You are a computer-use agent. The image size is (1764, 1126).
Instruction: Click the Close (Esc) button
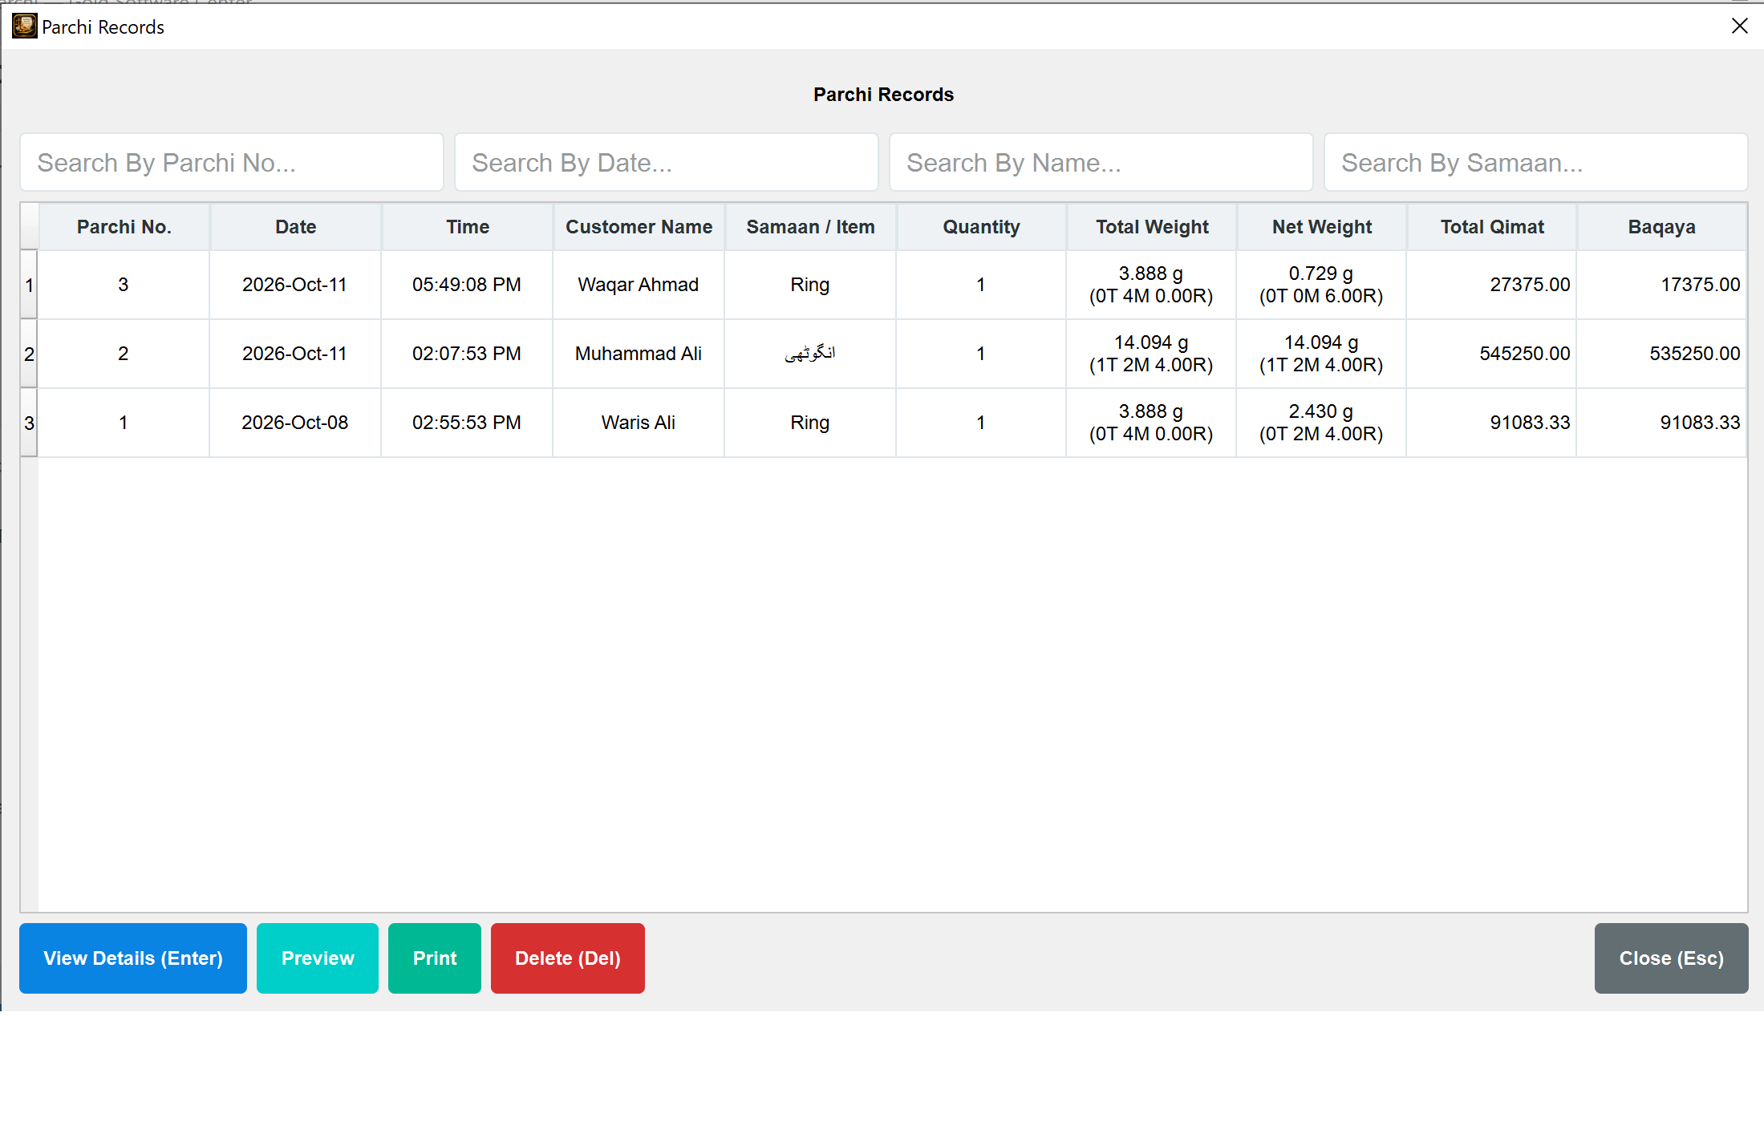click(x=1671, y=958)
